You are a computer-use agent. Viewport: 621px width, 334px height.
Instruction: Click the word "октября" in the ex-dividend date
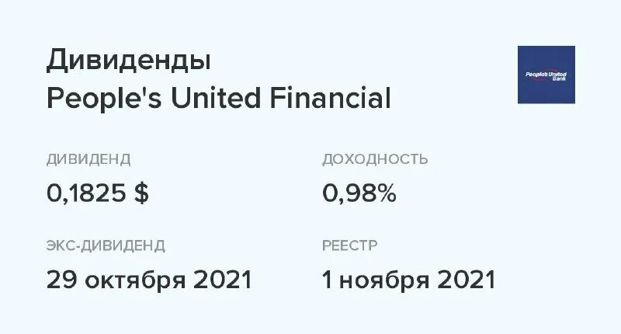pos(137,280)
